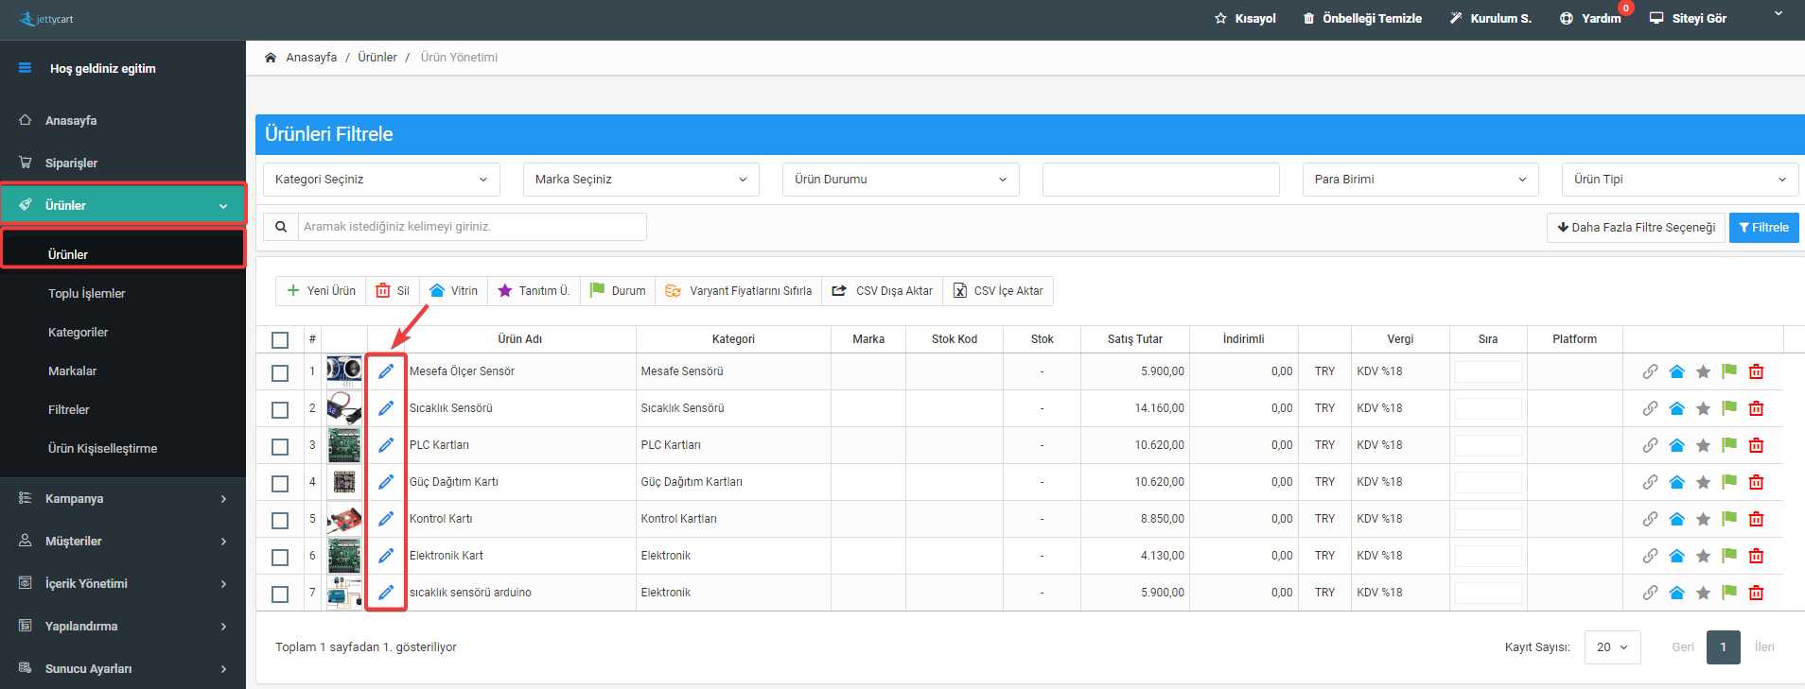Check the Güç Dağıtım Kartı row checkbox

click(x=280, y=484)
